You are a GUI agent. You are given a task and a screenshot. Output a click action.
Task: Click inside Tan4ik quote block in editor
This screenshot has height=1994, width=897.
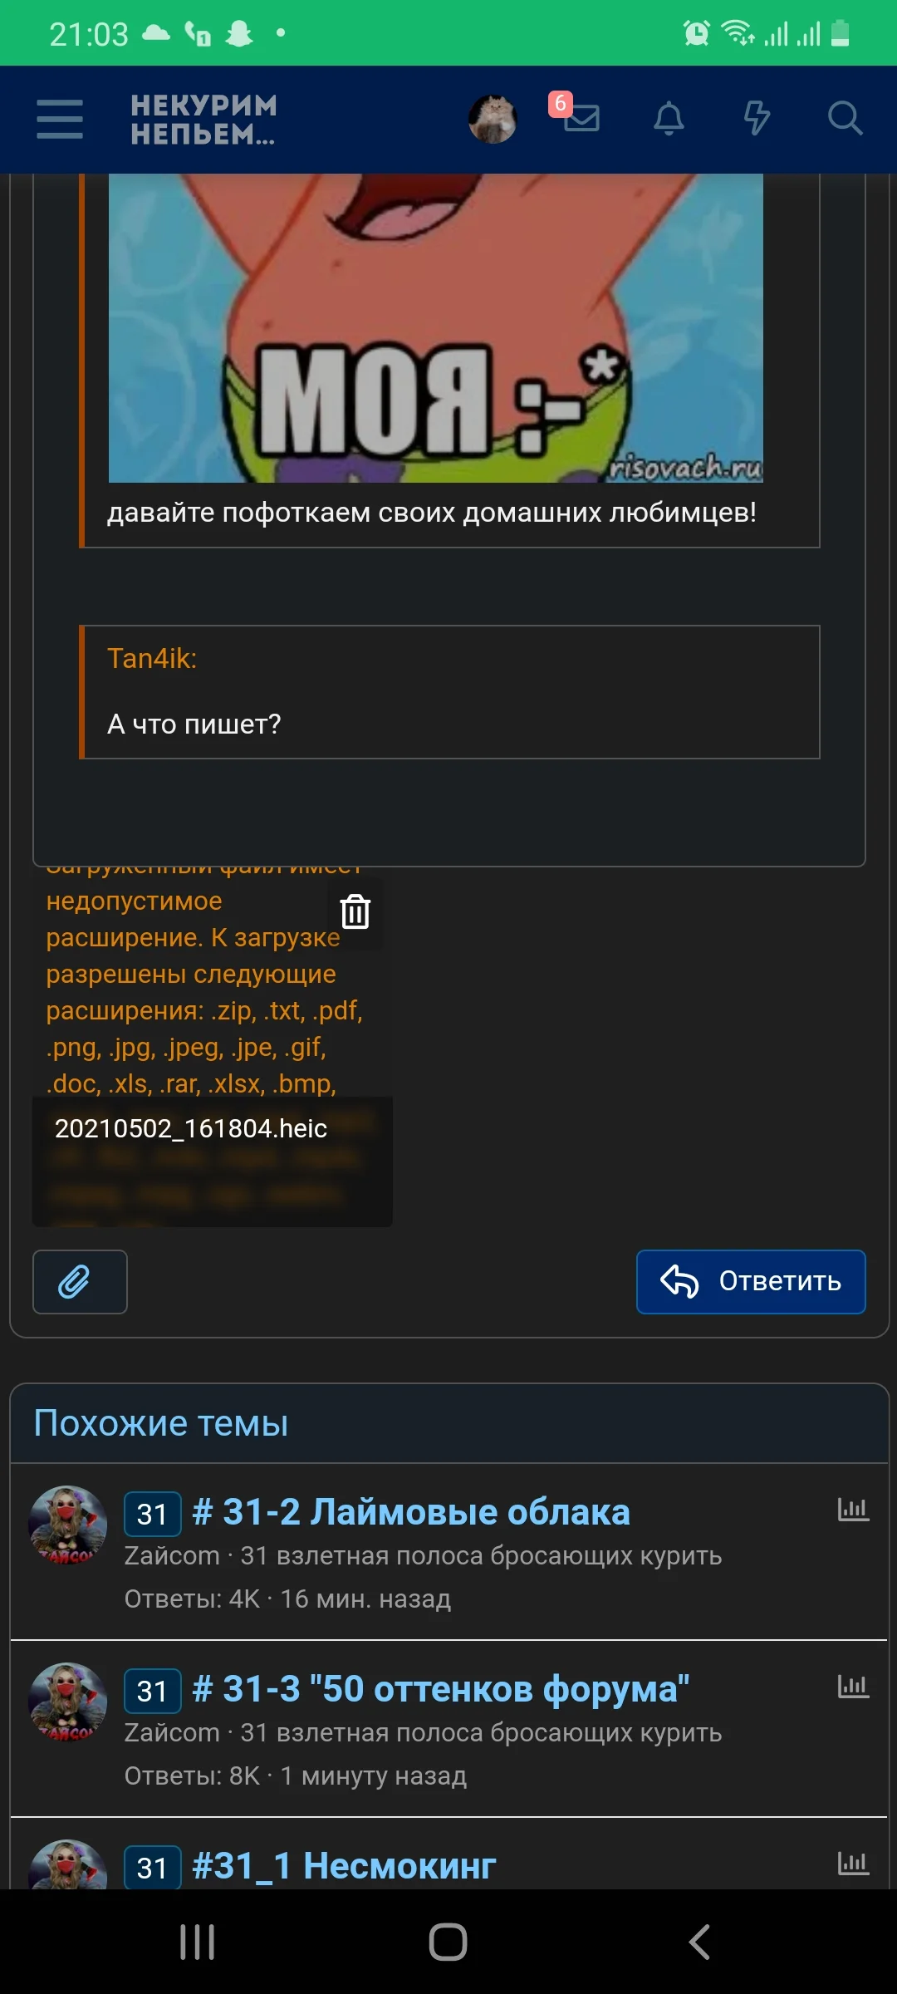[449, 692]
